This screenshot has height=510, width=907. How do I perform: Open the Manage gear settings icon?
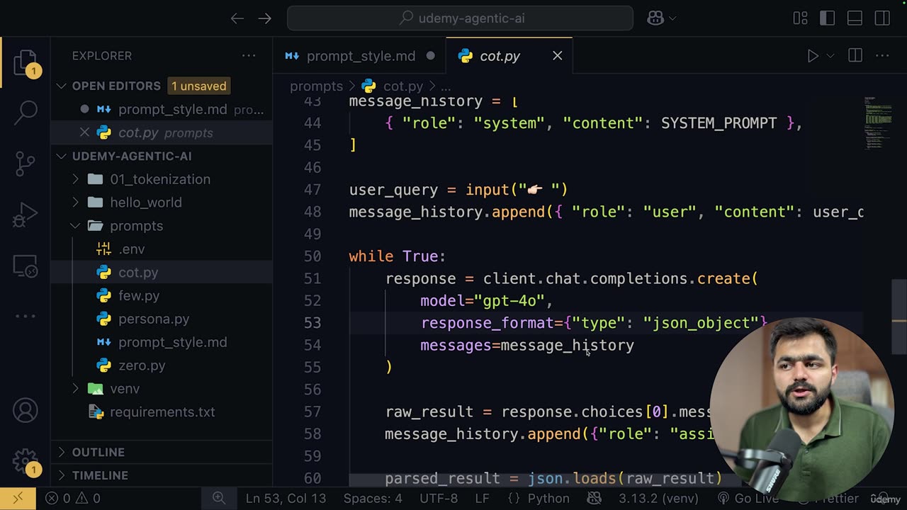click(26, 460)
